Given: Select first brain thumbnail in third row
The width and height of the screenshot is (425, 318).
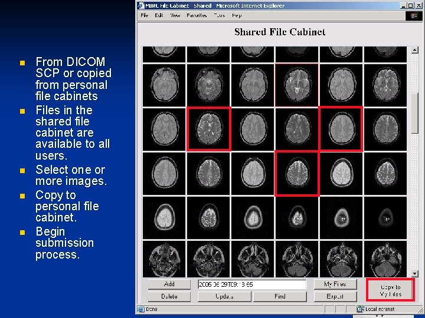Looking at the screenshot, I should point(164,129).
